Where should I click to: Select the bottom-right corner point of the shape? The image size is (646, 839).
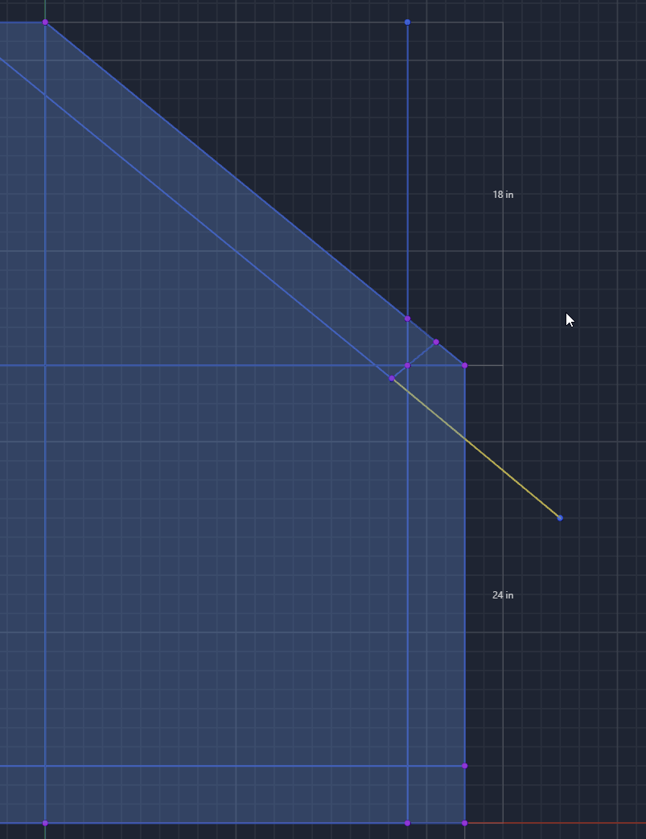[x=465, y=823]
